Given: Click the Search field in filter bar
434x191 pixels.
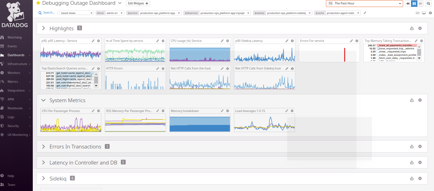Looking at the screenshot, I should [x=47, y=13].
